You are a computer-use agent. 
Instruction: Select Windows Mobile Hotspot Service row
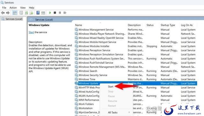pyautogui.click(x=136, y=42)
